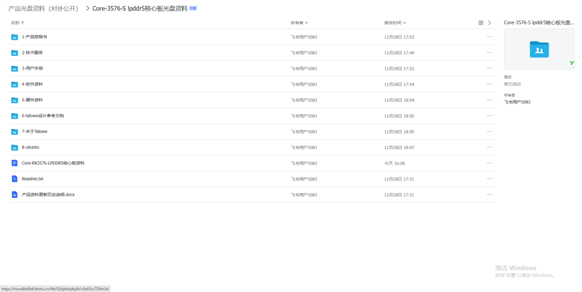Click the 产品资料更新历史说明.docx Word icon
The height and width of the screenshot is (292, 582).
[15, 195]
